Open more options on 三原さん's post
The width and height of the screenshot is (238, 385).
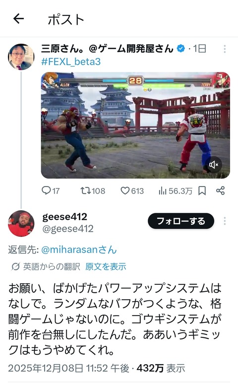pos(225,49)
